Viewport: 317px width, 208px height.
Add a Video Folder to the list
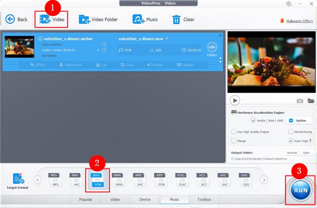(x=98, y=19)
